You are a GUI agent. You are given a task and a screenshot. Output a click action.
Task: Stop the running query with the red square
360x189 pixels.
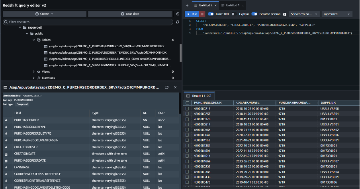pos(203,14)
